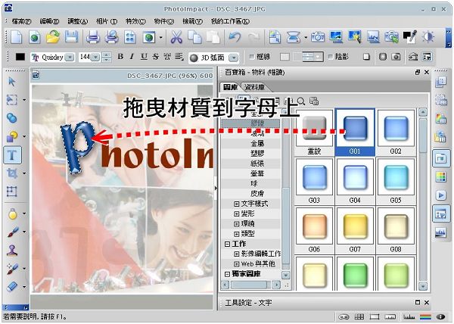454x324 pixels.
Task: Select the Pick arrow tool
Action: [12, 82]
